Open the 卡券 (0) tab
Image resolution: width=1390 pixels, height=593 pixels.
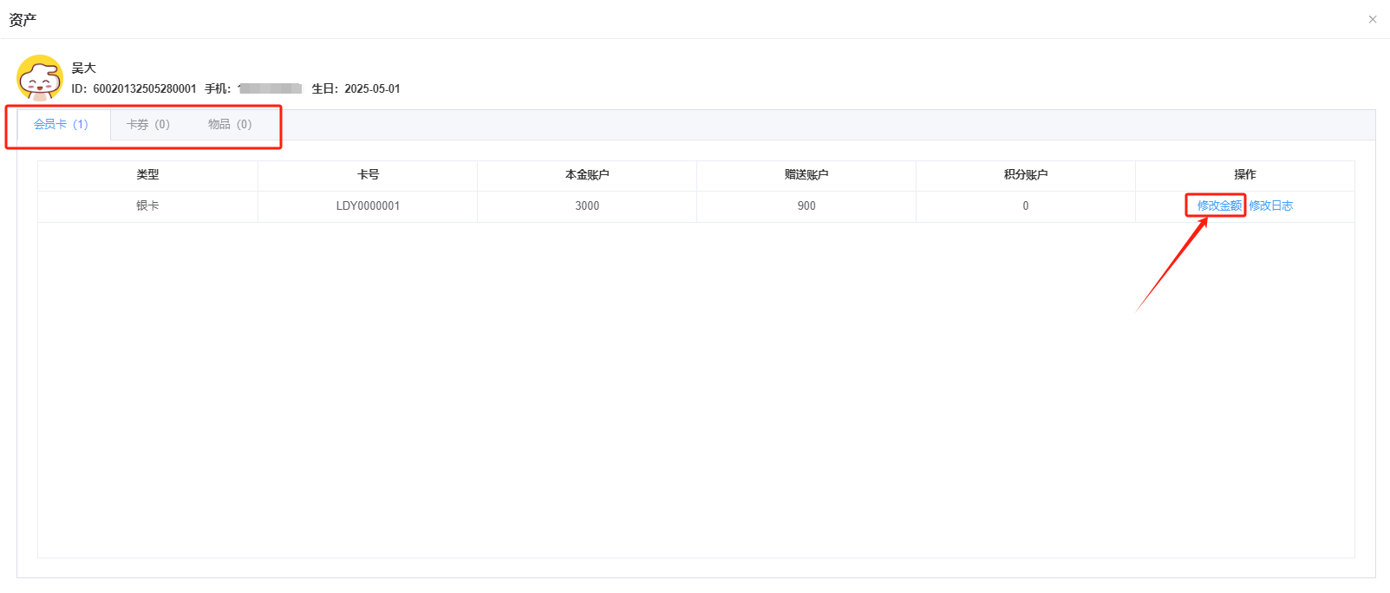pos(148,125)
